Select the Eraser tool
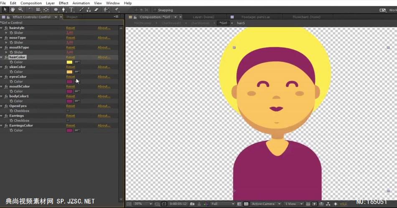This screenshot has height=208, width=397. pos(97,10)
